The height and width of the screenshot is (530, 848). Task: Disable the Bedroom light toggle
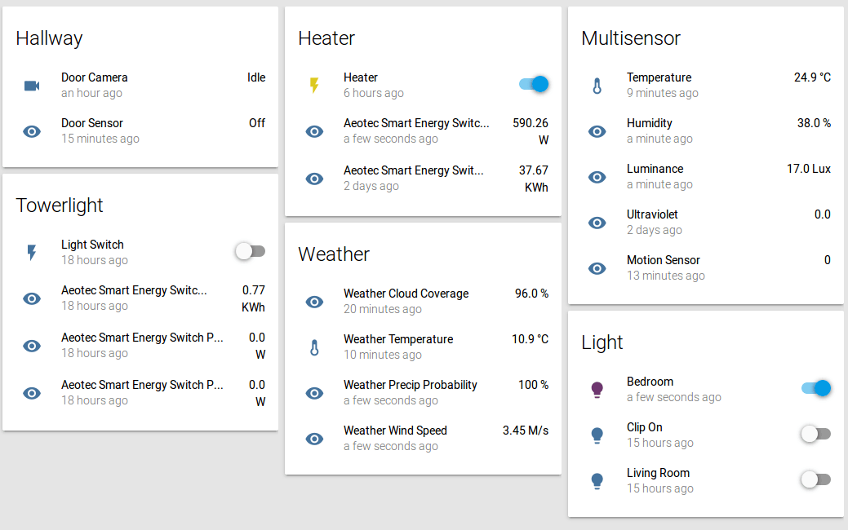(816, 388)
